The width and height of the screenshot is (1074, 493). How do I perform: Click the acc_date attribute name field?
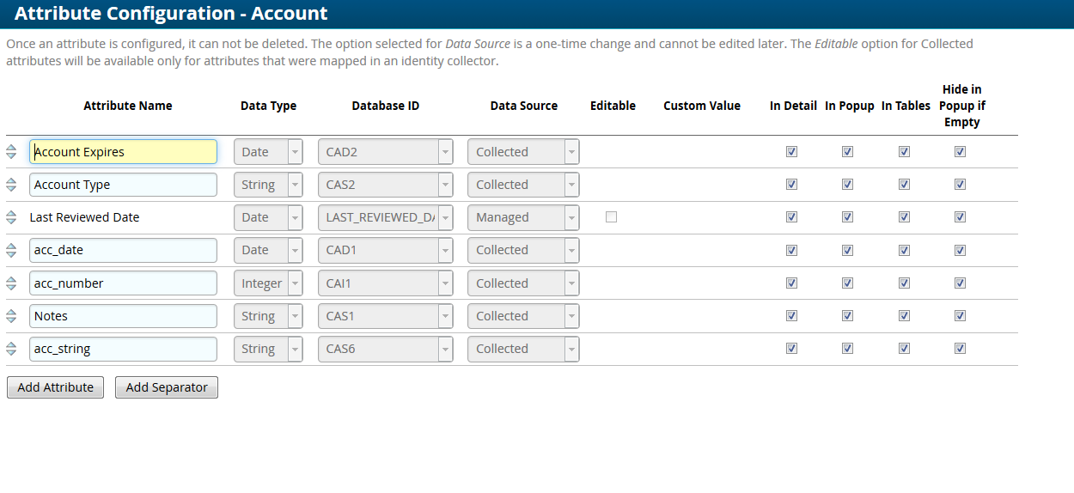click(123, 250)
